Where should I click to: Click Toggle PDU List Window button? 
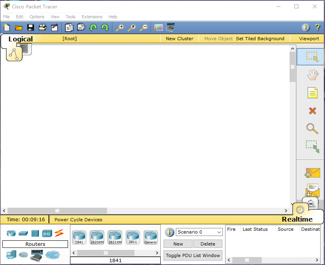[193, 255]
